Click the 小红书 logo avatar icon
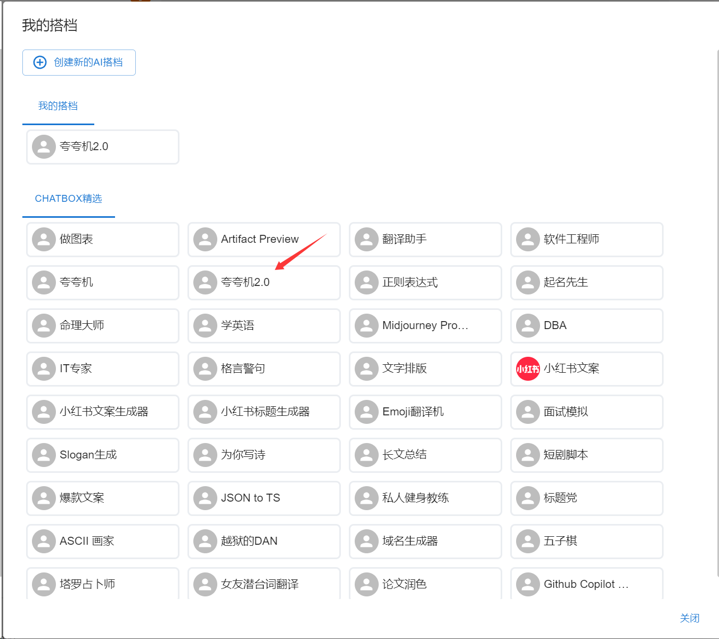 [528, 368]
